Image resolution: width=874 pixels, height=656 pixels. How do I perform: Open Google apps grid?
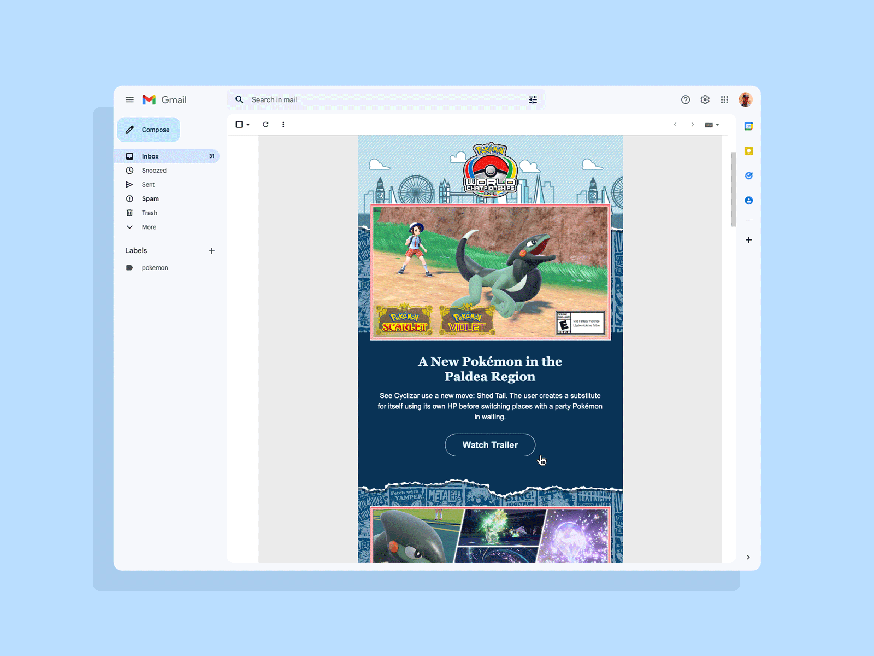[724, 99]
